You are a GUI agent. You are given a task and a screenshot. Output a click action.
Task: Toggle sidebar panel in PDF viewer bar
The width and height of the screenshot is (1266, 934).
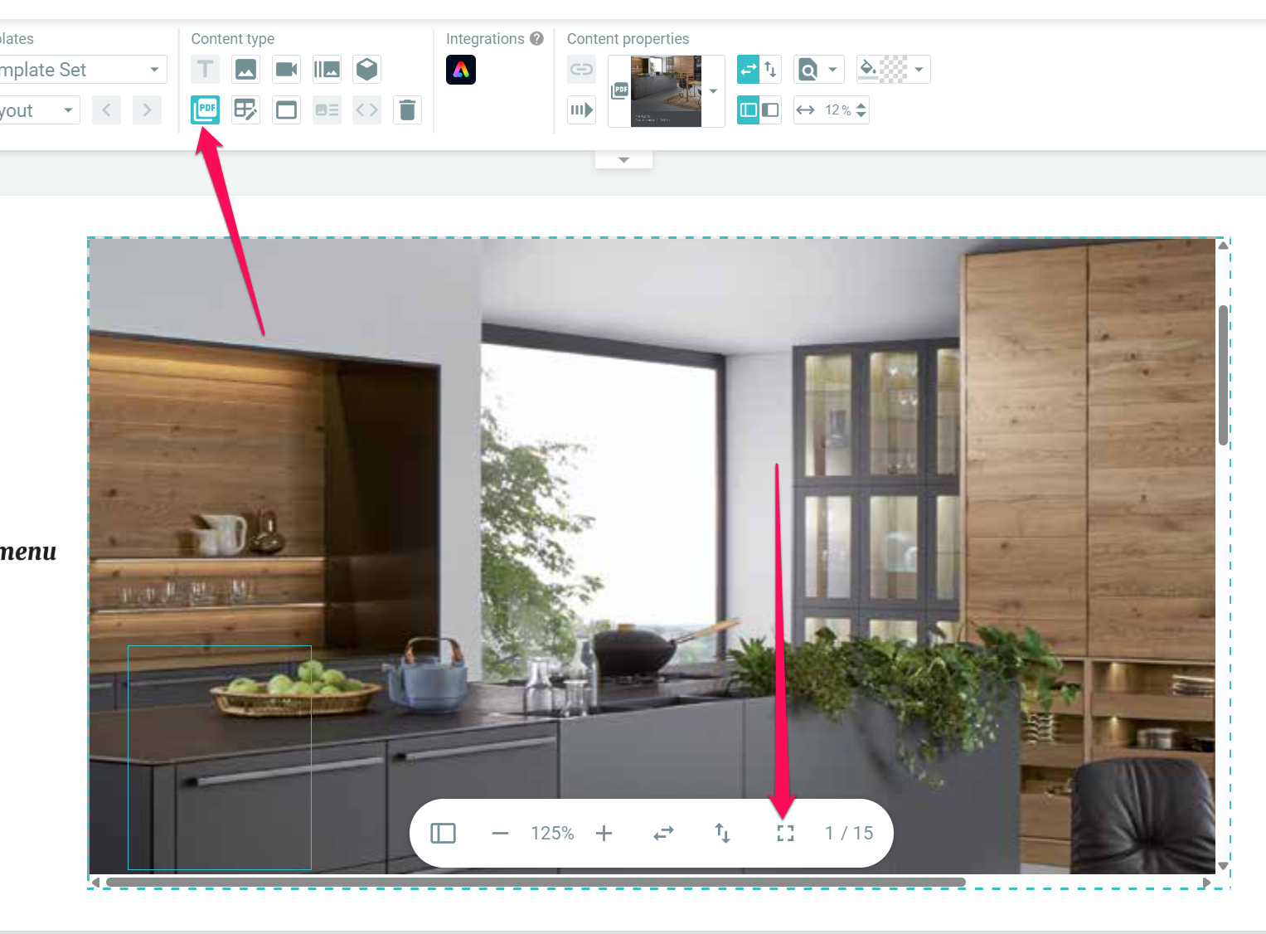click(444, 833)
